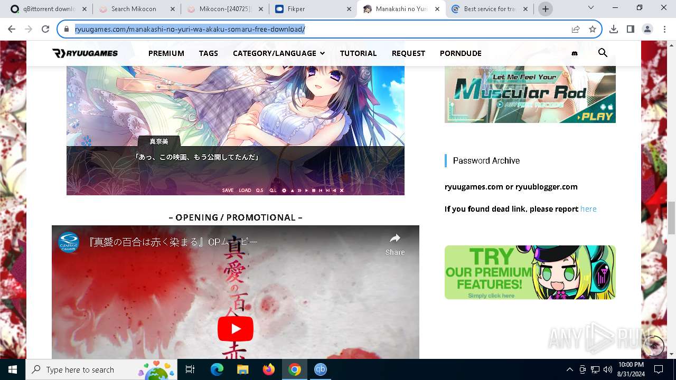
Task: Open Windows Start menu
Action: tap(13, 369)
